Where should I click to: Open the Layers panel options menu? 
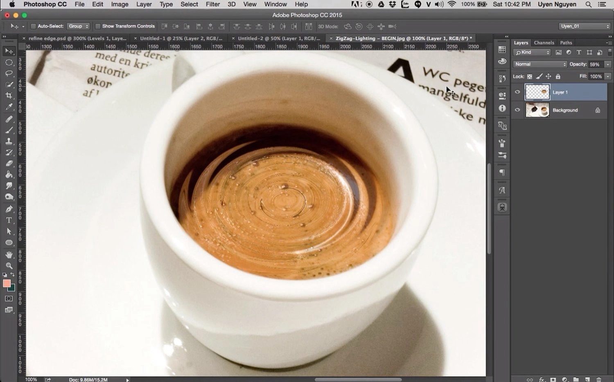pyautogui.click(x=609, y=43)
